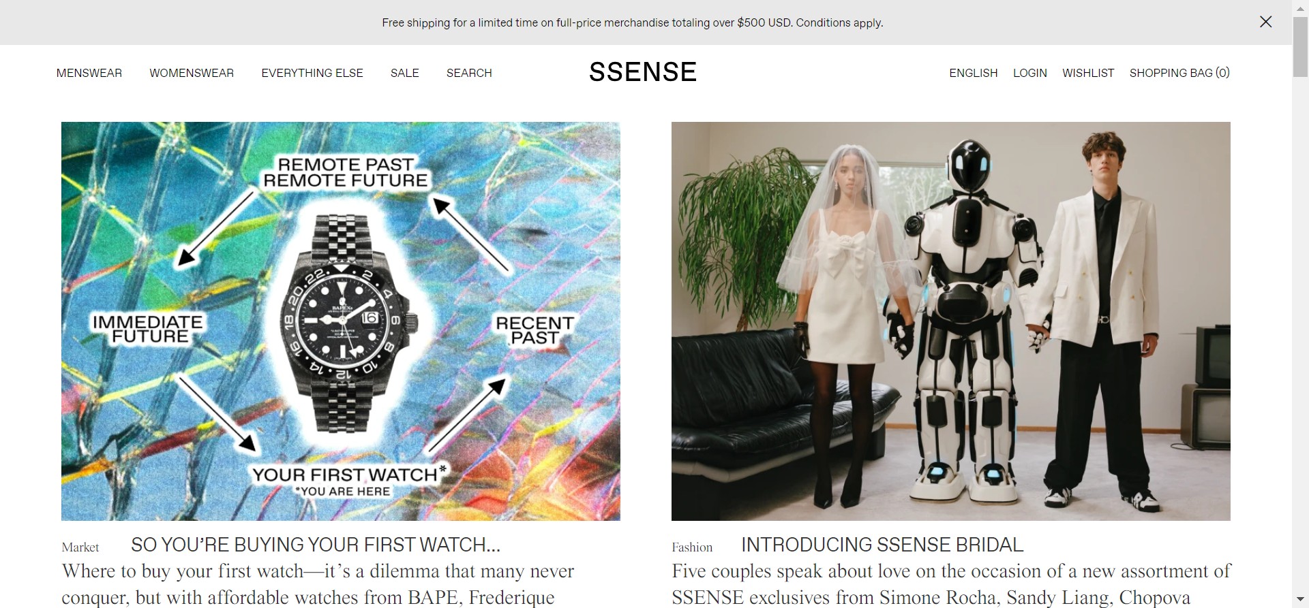The width and height of the screenshot is (1309, 608).
Task: Open the WOMENSWEAR menu
Action: pyautogui.click(x=192, y=73)
